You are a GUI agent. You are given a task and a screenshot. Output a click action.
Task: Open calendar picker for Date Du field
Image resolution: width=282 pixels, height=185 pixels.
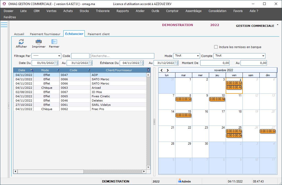(x=56, y=63)
